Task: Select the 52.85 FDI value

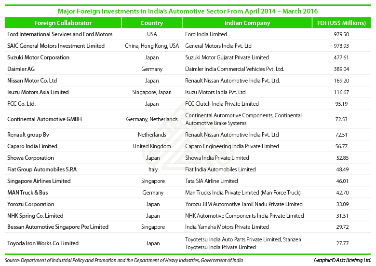Action: tap(342, 158)
